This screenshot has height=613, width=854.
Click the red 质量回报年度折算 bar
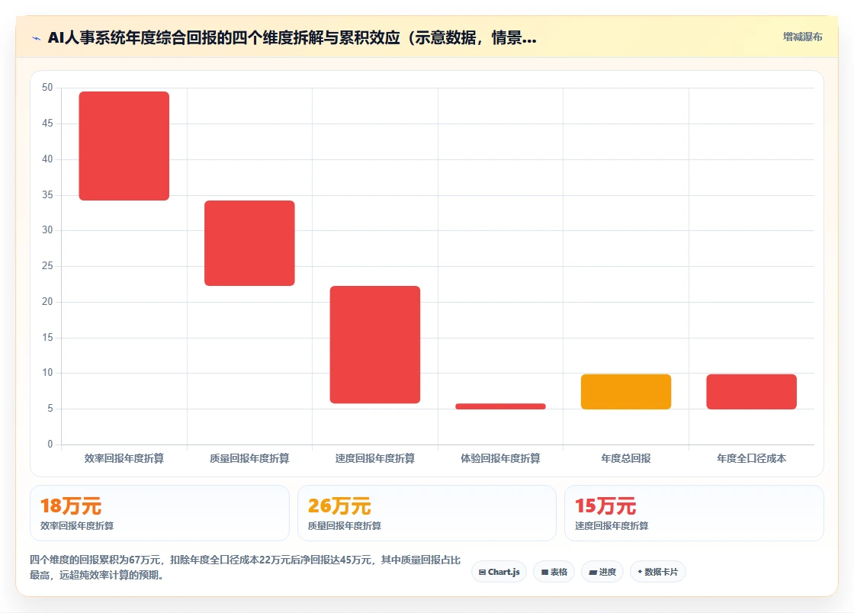click(x=249, y=242)
